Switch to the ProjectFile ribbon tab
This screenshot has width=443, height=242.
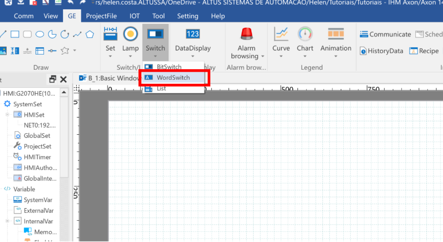pyautogui.click(x=101, y=16)
